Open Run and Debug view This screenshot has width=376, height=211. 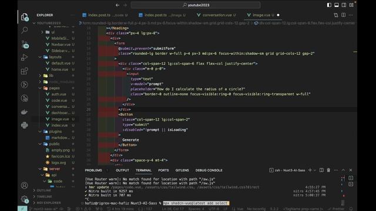click(24, 57)
